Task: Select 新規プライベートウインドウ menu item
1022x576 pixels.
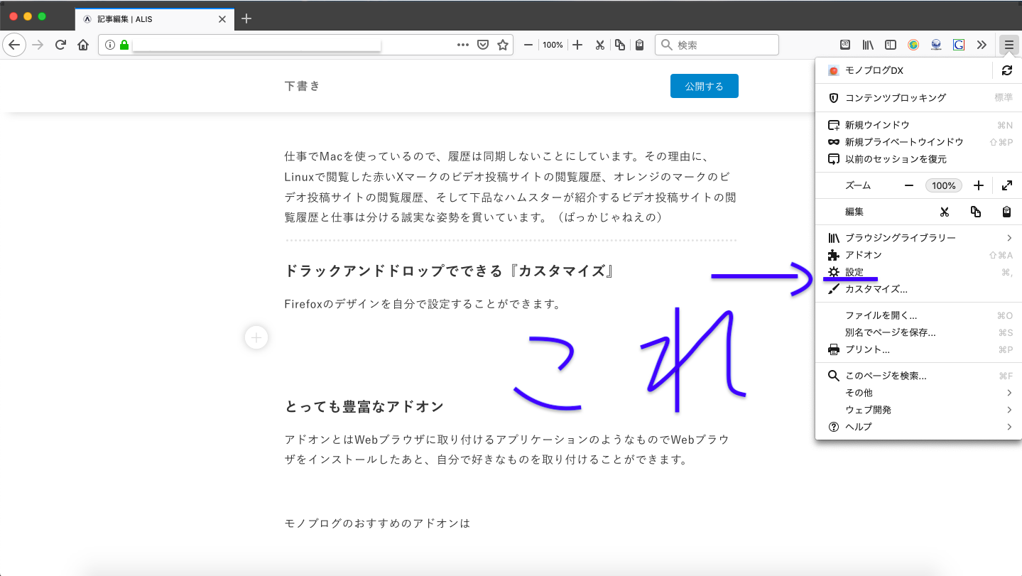Action: 918,142
